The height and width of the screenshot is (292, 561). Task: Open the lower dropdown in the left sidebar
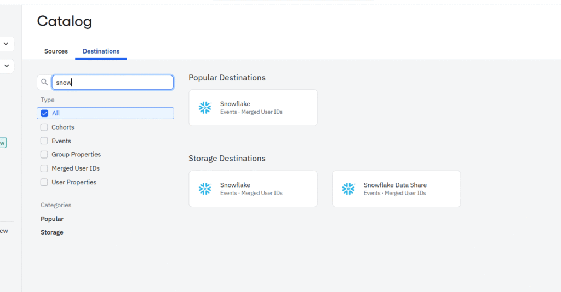(6, 66)
